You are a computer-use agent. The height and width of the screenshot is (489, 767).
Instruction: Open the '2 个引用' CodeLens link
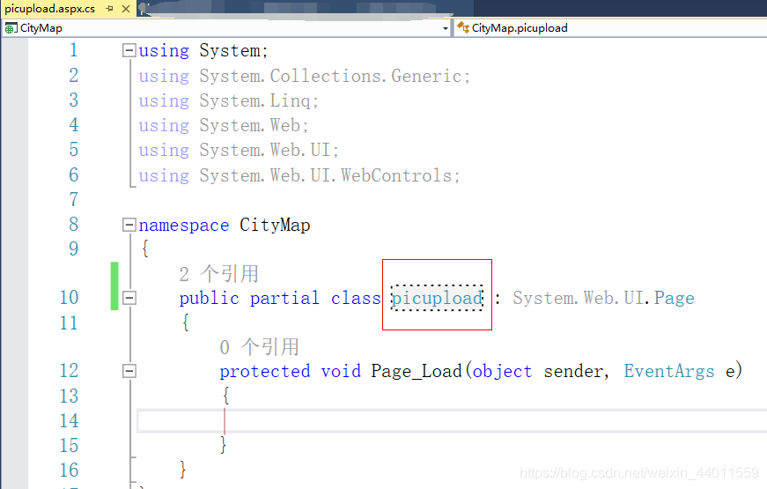tap(218, 274)
